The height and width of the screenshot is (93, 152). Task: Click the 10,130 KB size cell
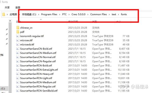click(x=124, y=70)
